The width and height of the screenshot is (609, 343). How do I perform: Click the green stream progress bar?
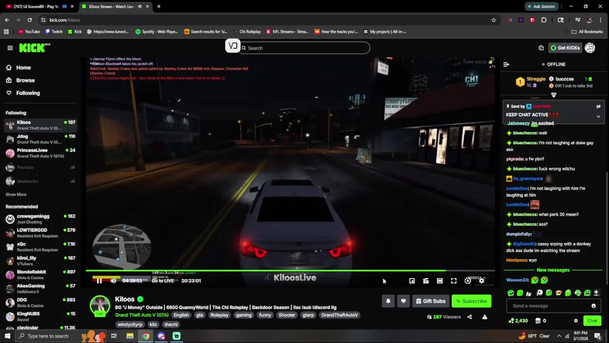[290, 271]
